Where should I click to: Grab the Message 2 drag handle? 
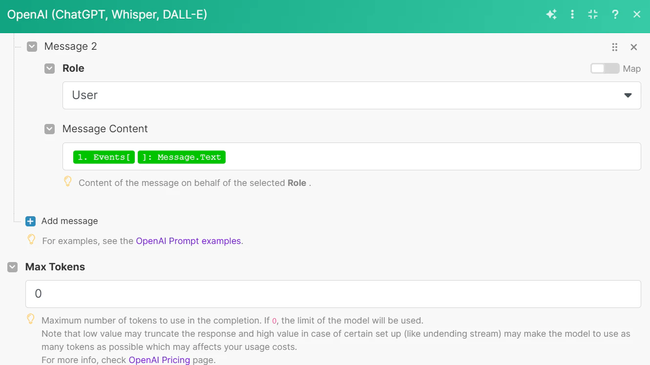click(x=615, y=47)
